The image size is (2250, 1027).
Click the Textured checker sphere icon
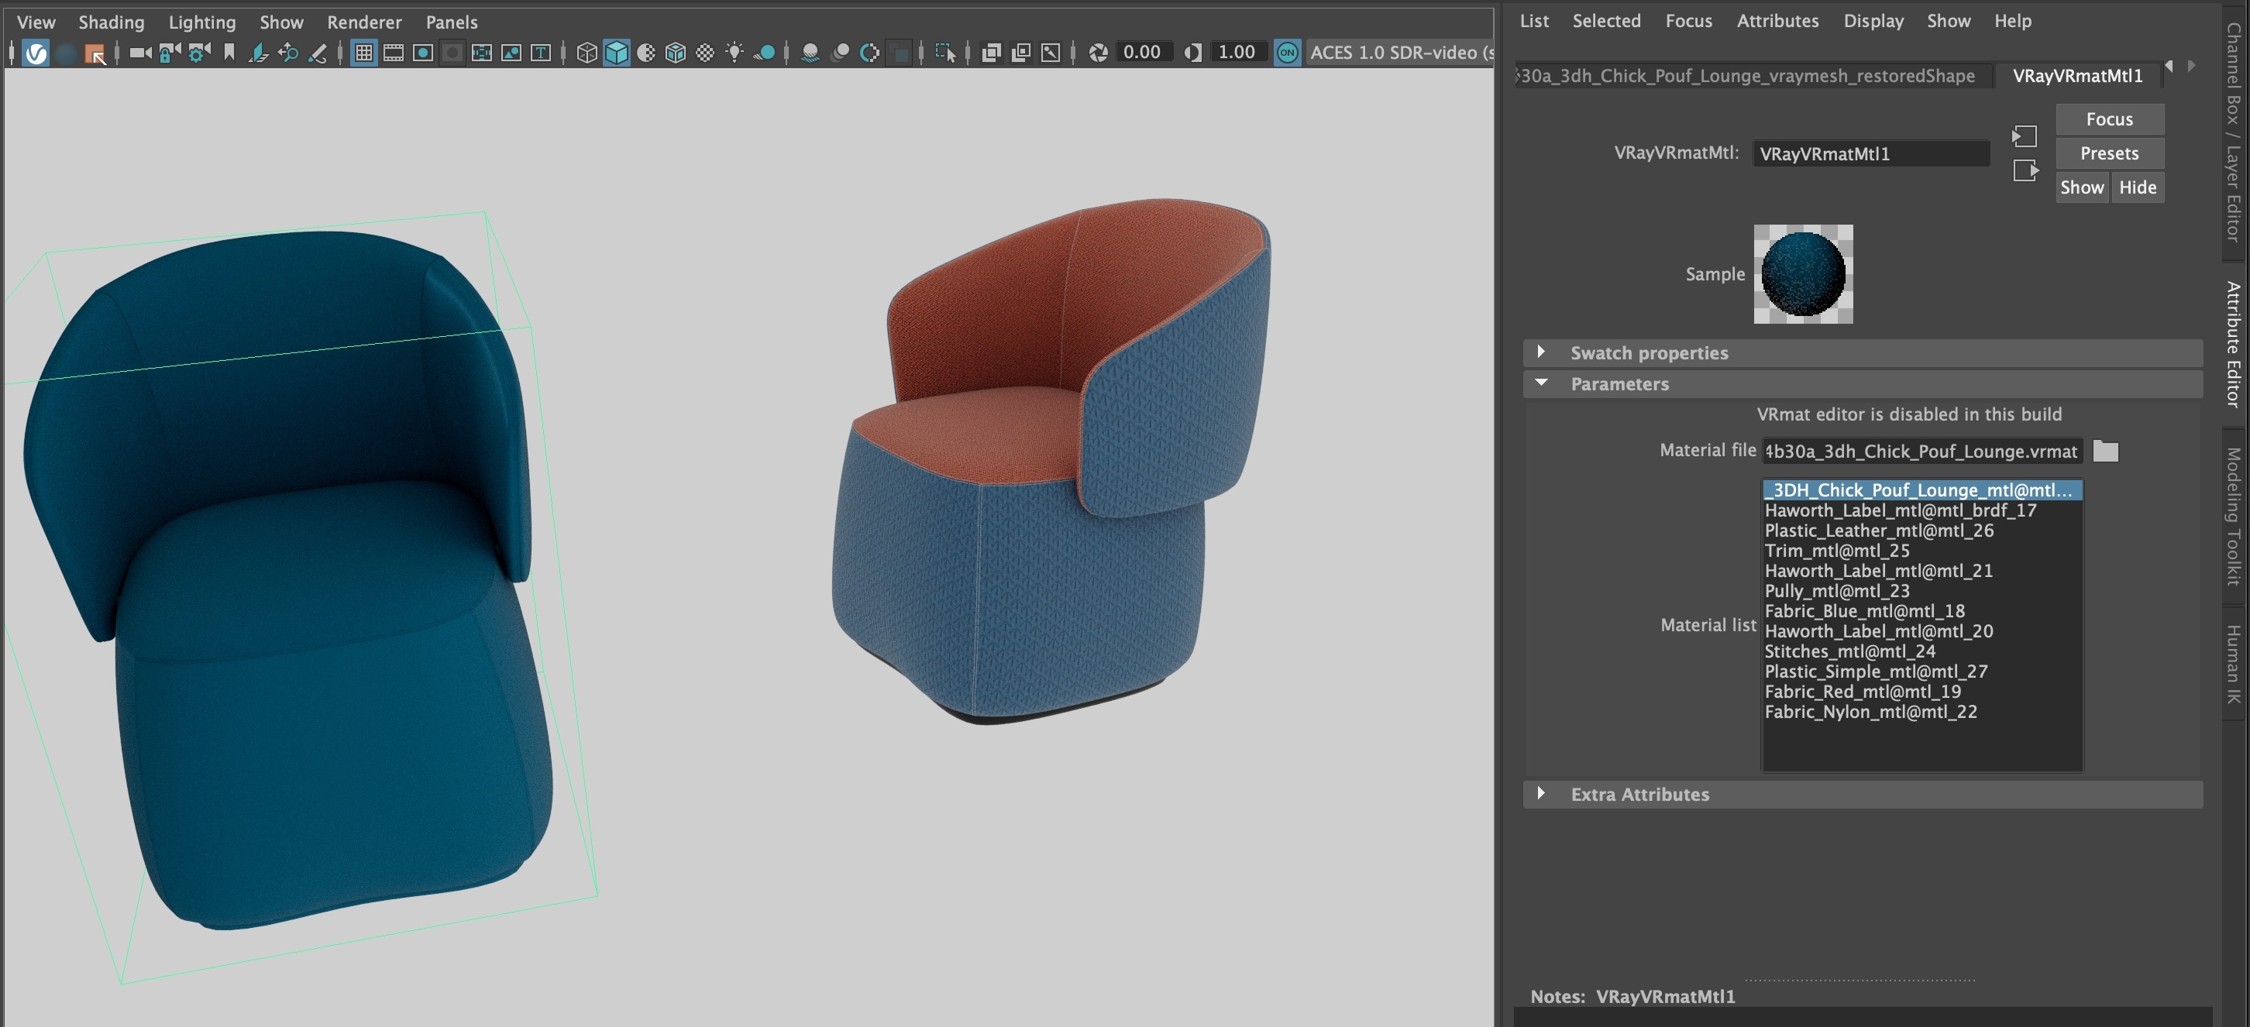coord(705,53)
